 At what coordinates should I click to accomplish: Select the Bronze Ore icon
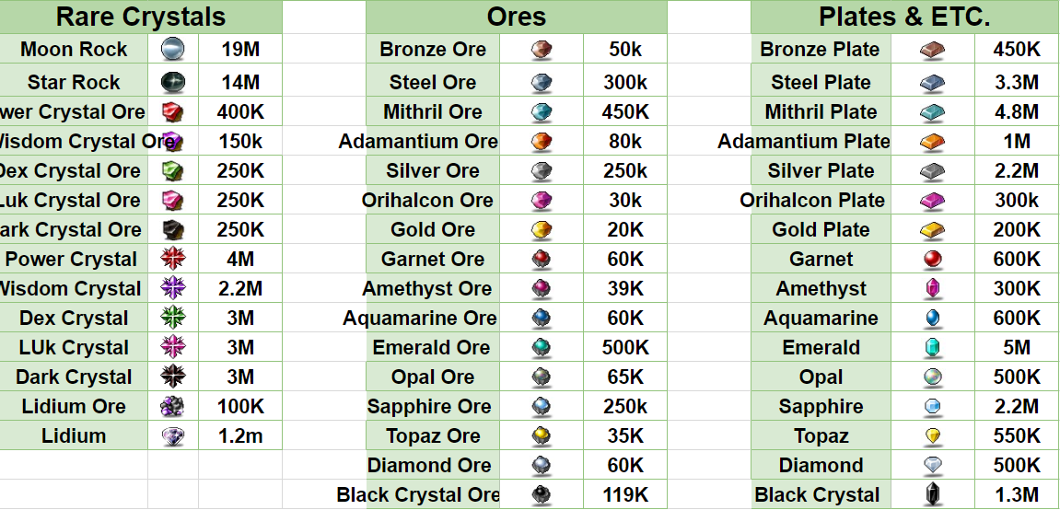541,50
